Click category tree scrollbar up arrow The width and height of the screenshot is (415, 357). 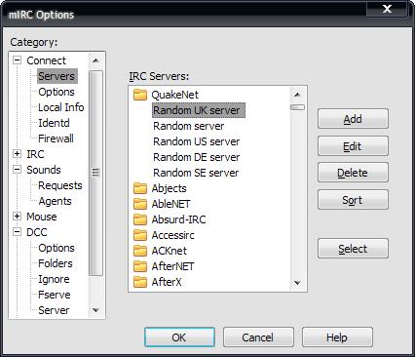click(x=95, y=60)
